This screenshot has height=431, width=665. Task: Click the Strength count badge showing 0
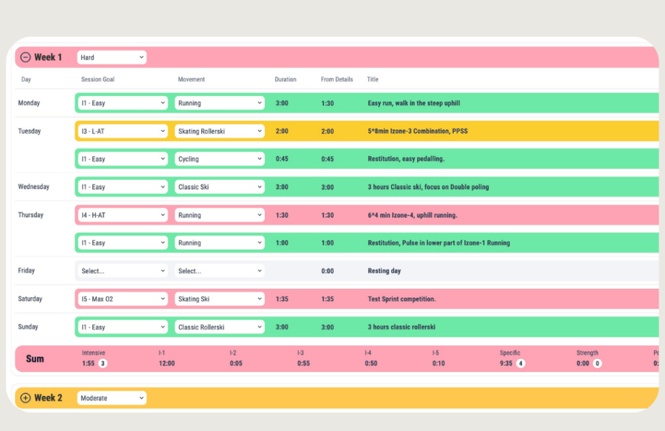(597, 363)
